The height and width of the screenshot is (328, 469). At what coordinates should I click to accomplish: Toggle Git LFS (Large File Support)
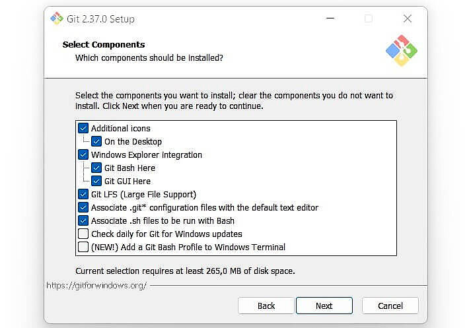pyautogui.click(x=83, y=194)
